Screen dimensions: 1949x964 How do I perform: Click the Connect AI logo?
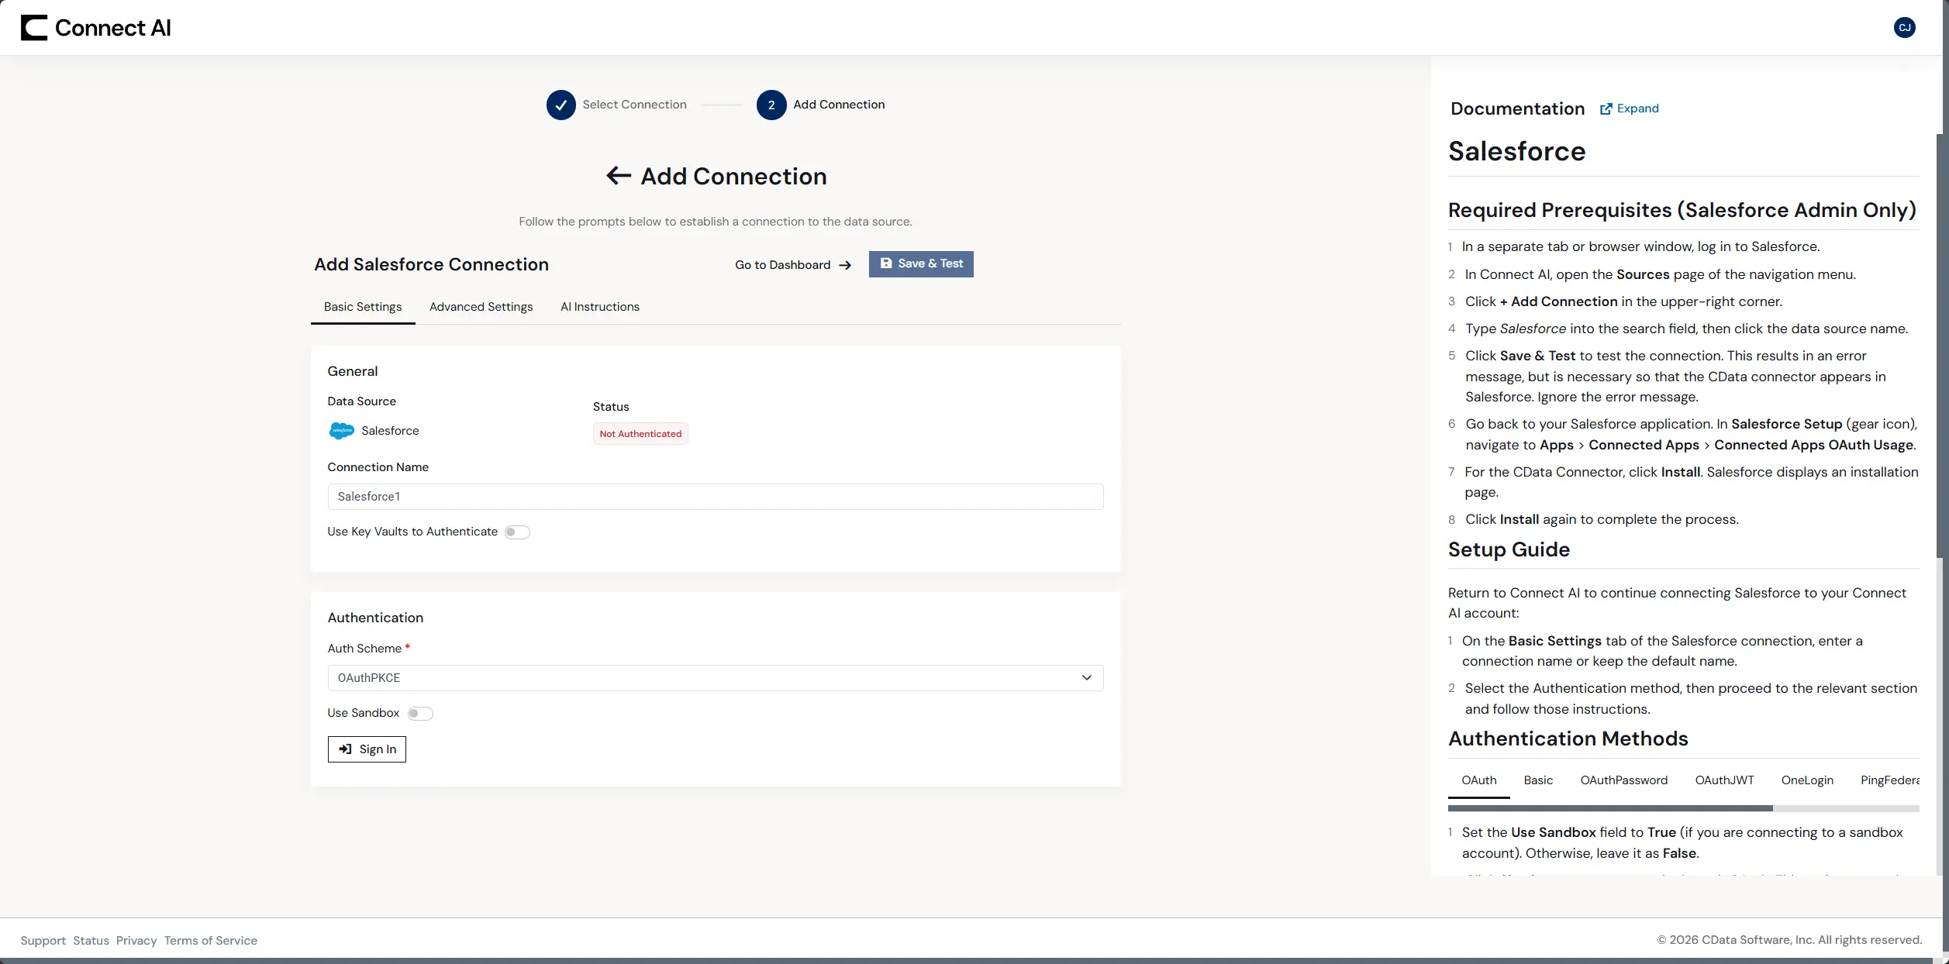point(95,28)
